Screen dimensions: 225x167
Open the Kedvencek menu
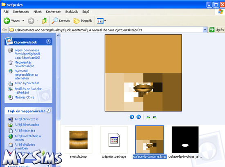(54, 11)
